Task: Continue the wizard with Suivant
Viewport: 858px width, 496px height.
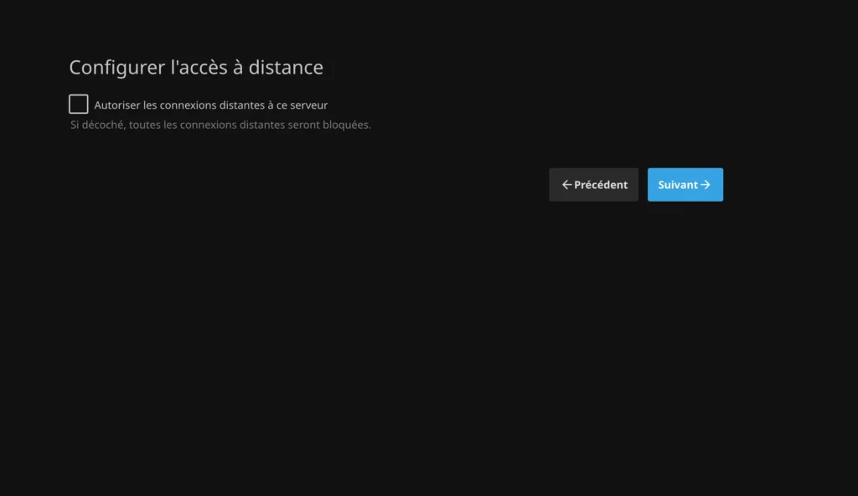Action: click(x=685, y=185)
